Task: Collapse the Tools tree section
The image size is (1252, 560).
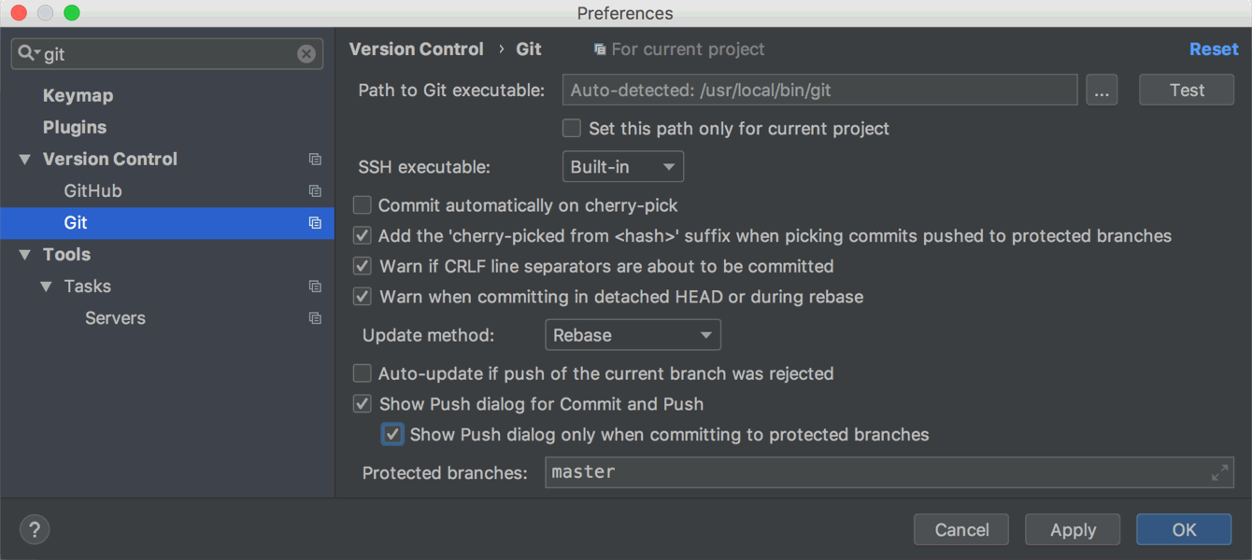Action: pos(24,255)
